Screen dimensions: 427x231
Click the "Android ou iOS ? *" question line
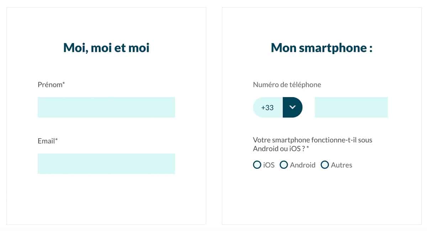click(x=281, y=149)
